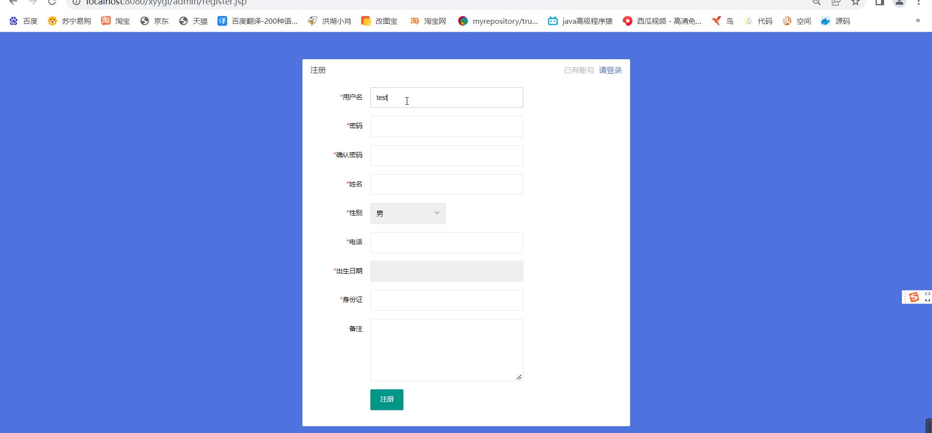Open the myrepository bookmark
The height and width of the screenshot is (433, 932).
coord(499,21)
